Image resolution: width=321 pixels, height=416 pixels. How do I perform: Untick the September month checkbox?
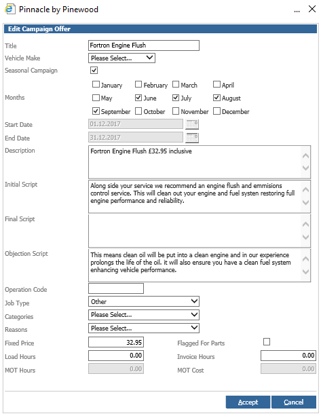(x=96, y=111)
